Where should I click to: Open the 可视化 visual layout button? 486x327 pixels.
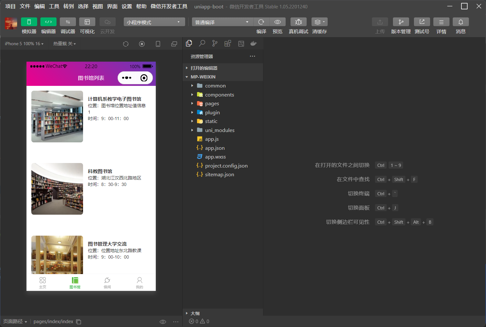coord(87,22)
